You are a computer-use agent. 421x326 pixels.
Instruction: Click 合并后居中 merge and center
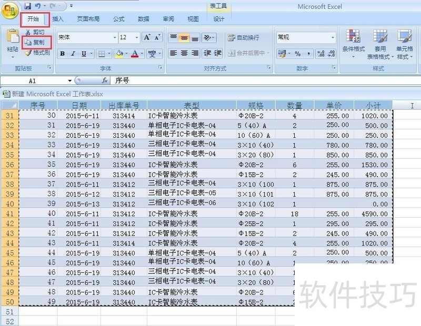246,53
